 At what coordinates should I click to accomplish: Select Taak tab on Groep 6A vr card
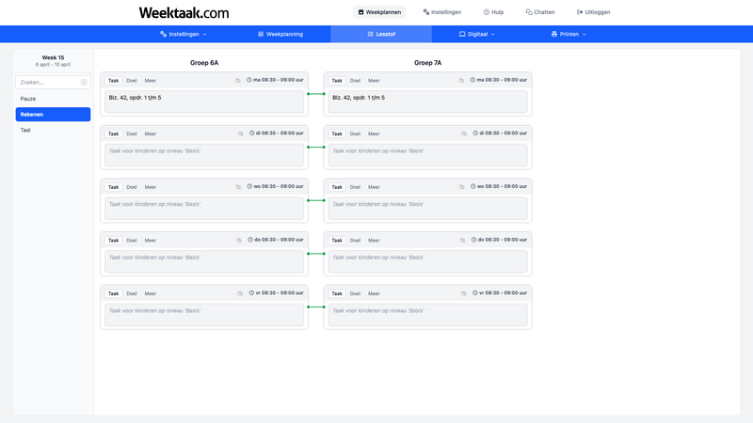point(113,293)
